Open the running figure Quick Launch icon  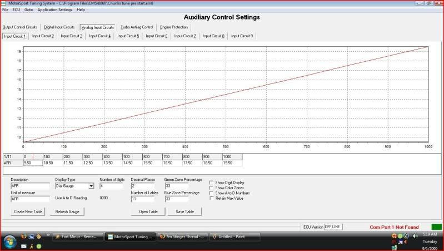[32, 246]
